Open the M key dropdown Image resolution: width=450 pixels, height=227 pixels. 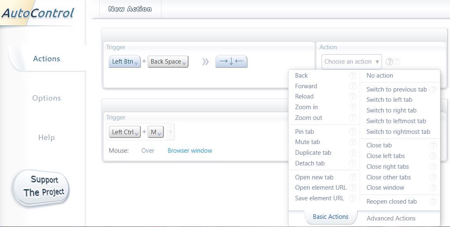(156, 132)
